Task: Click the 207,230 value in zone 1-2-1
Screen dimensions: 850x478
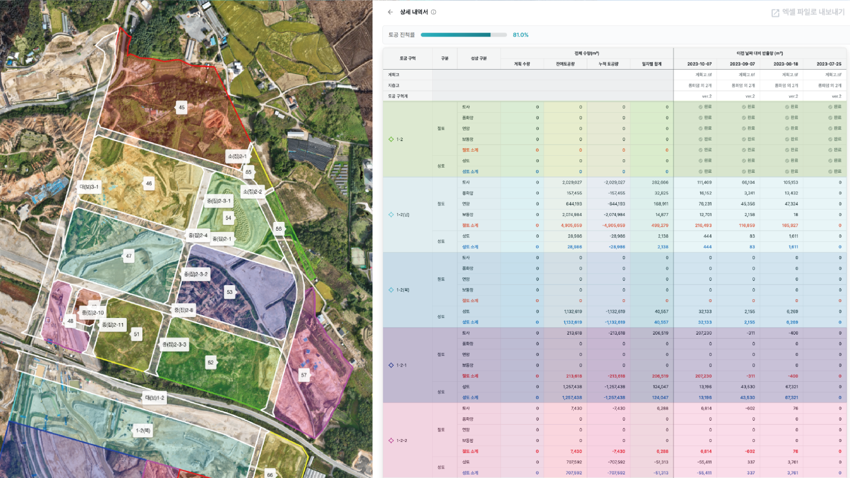Action: point(702,333)
